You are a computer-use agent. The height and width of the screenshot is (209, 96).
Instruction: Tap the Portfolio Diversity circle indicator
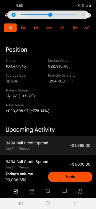(x=70, y=81)
